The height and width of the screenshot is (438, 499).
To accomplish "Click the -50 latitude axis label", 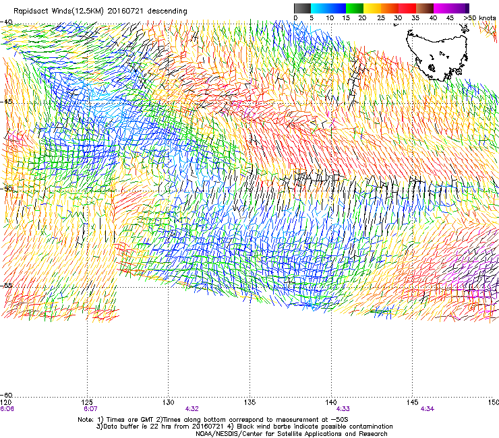I will (x=6, y=189).
